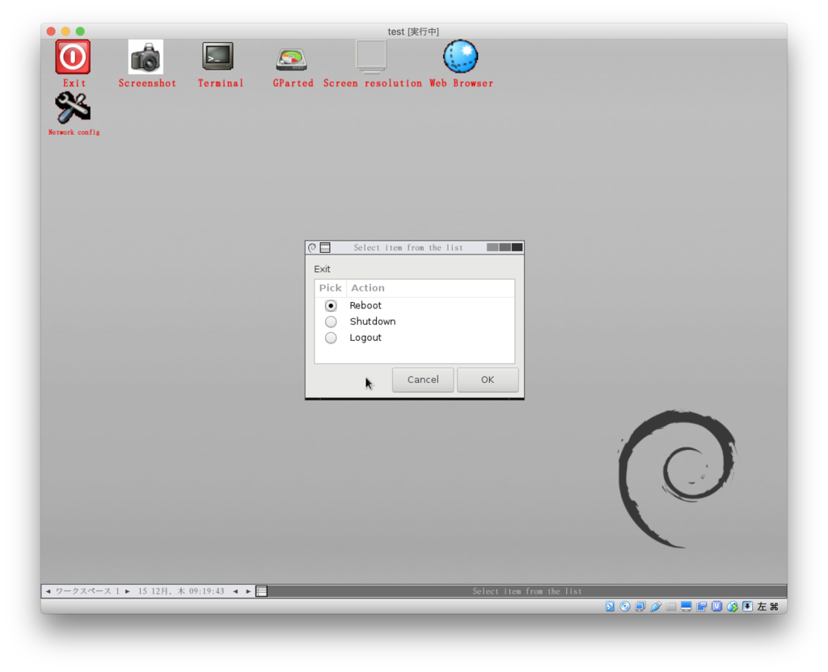Click the next window arrow beside the taskbar clock

pos(248,591)
